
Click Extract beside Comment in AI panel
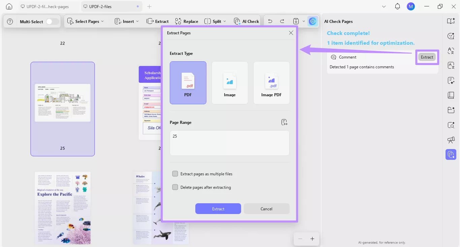(427, 57)
